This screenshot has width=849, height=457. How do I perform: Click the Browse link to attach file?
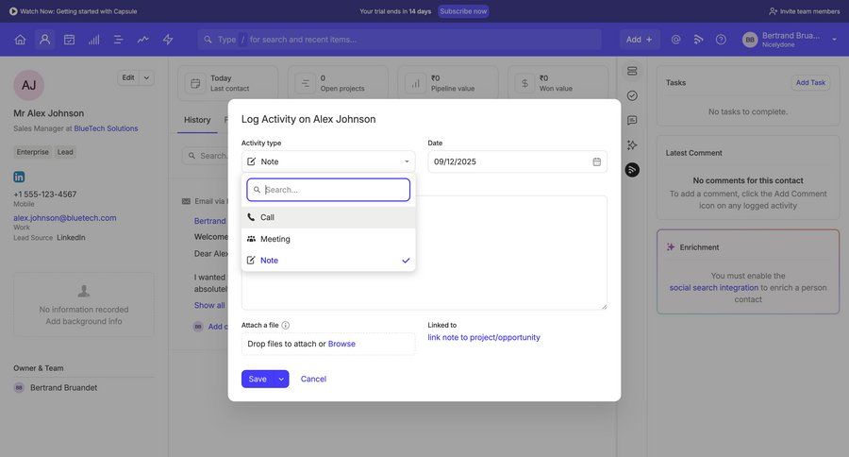(341, 344)
